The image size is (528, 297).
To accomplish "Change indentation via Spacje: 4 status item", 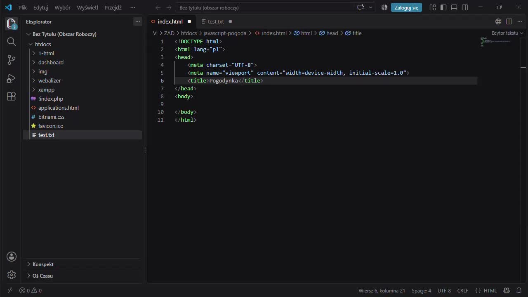I will coord(421,290).
